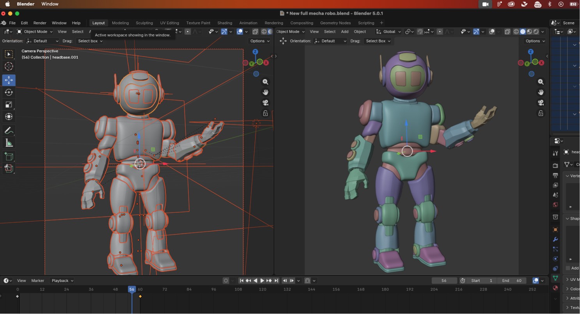Activate the Annotate pencil tool
This screenshot has width=580, height=314.
(9, 130)
